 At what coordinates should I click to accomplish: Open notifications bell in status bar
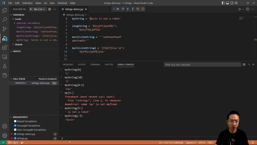253,143
